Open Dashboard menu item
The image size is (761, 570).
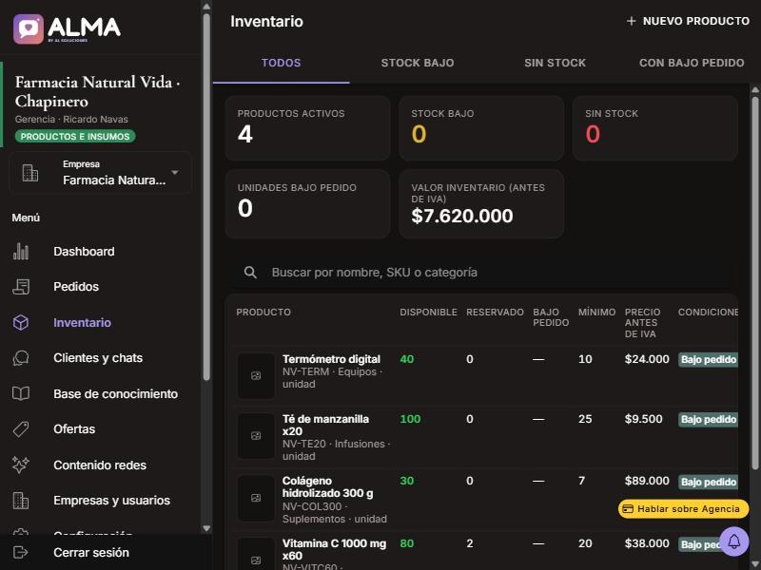point(100,251)
